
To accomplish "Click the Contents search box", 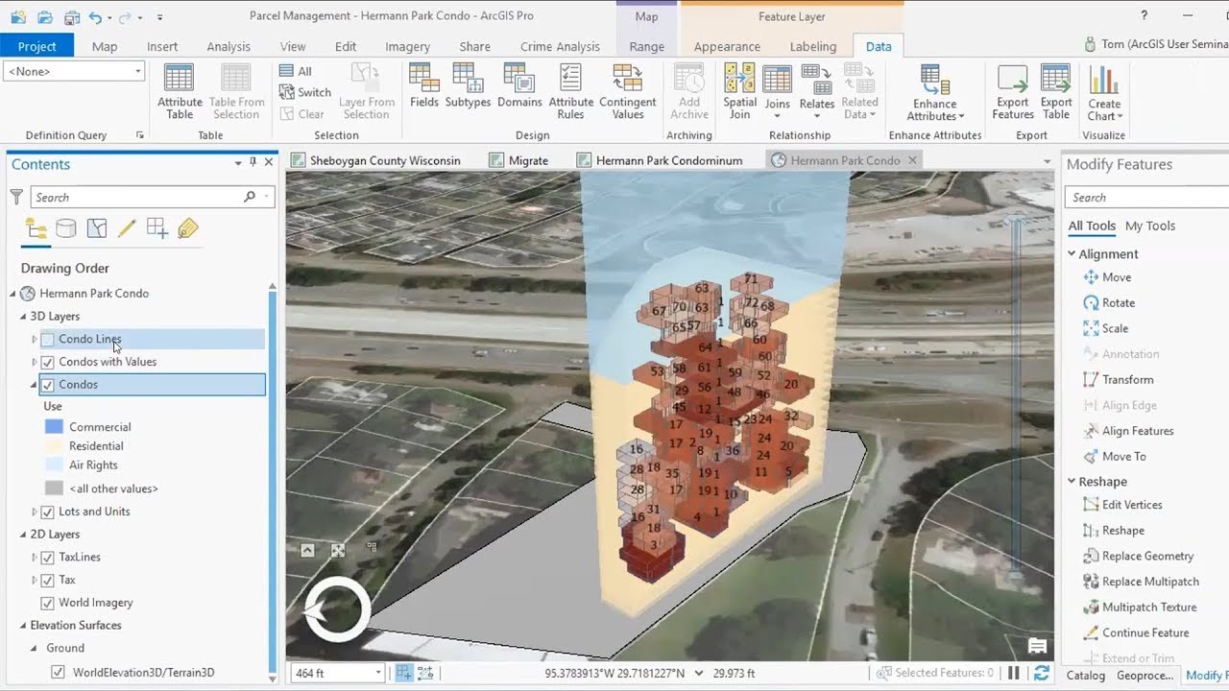I will 153,198.
